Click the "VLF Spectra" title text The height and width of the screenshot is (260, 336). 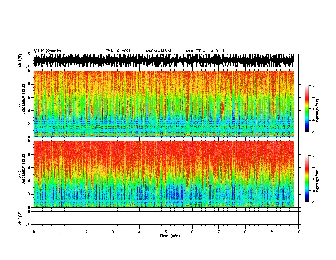click(48, 51)
